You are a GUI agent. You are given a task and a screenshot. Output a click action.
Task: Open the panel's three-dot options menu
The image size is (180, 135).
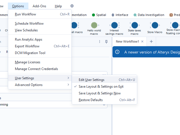tap(100, 41)
